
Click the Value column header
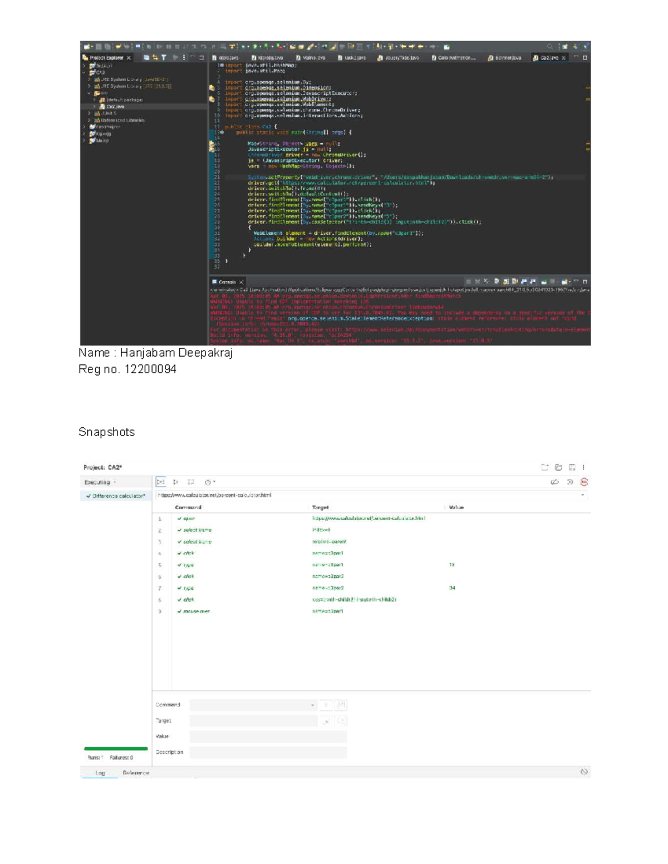click(456, 507)
